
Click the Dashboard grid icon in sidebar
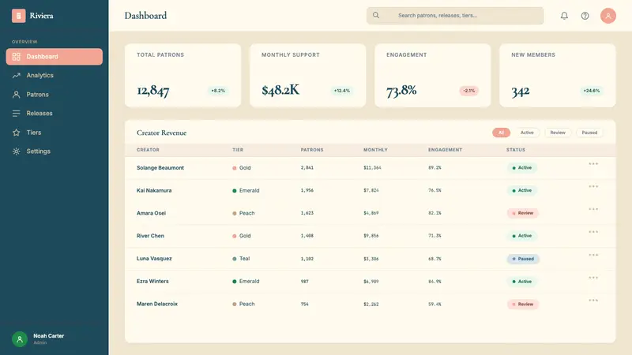(x=16, y=57)
